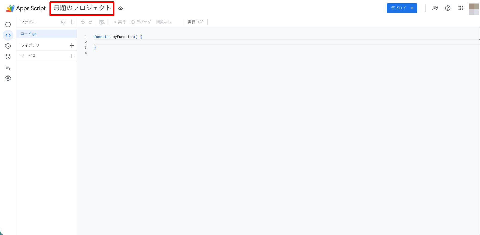The image size is (480, 235).
Task: Add a library with the plus icon
Action: pos(72,45)
